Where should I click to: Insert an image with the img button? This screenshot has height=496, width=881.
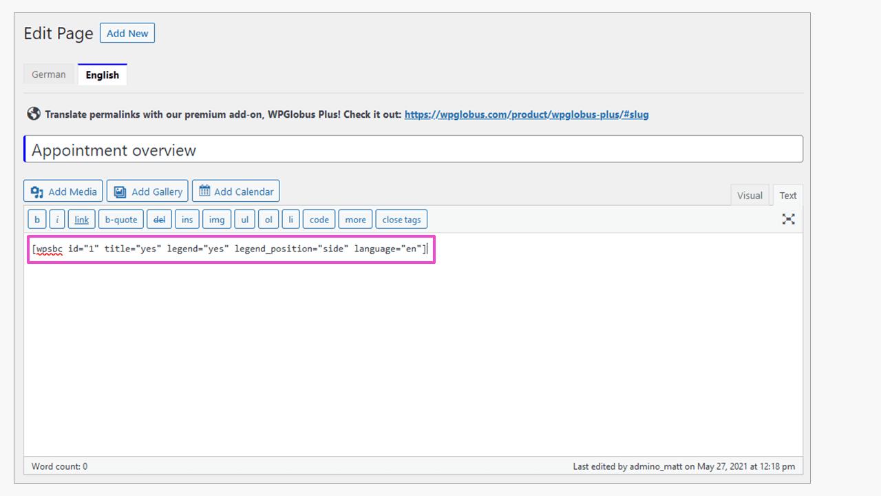217,219
